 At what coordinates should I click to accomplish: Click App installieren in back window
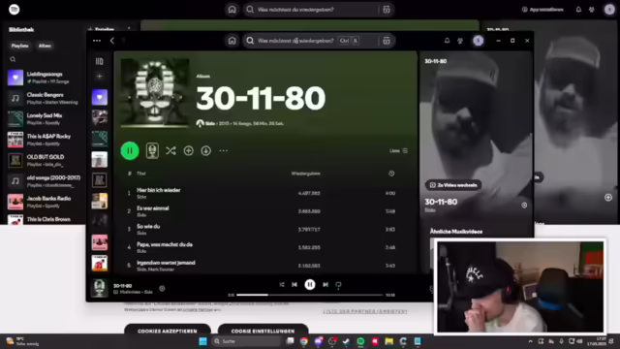coord(542,9)
